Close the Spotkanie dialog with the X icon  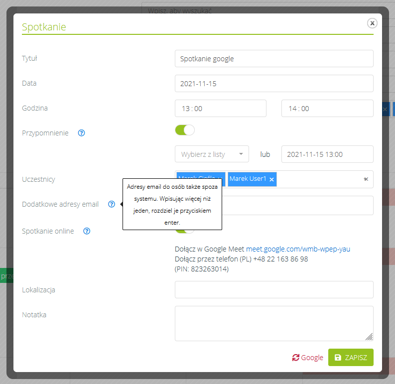click(372, 23)
